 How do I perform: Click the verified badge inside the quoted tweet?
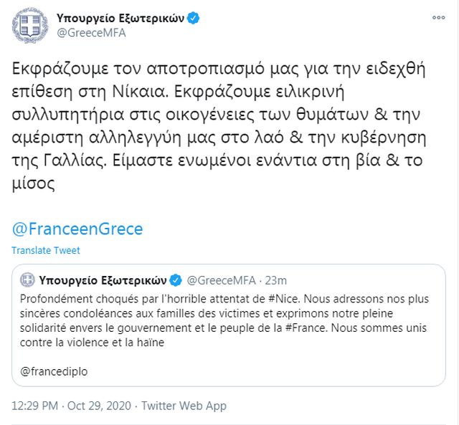tap(176, 280)
